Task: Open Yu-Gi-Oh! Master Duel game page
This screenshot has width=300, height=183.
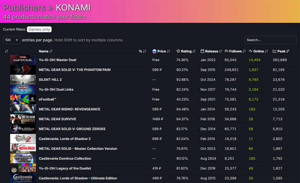Action: click(57, 60)
